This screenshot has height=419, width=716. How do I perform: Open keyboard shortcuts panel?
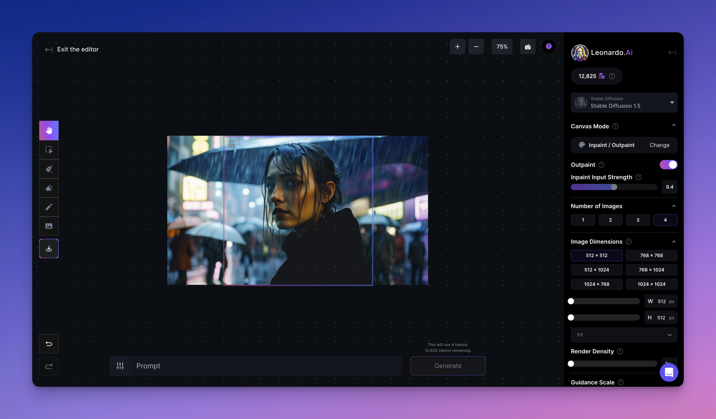point(527,47)
